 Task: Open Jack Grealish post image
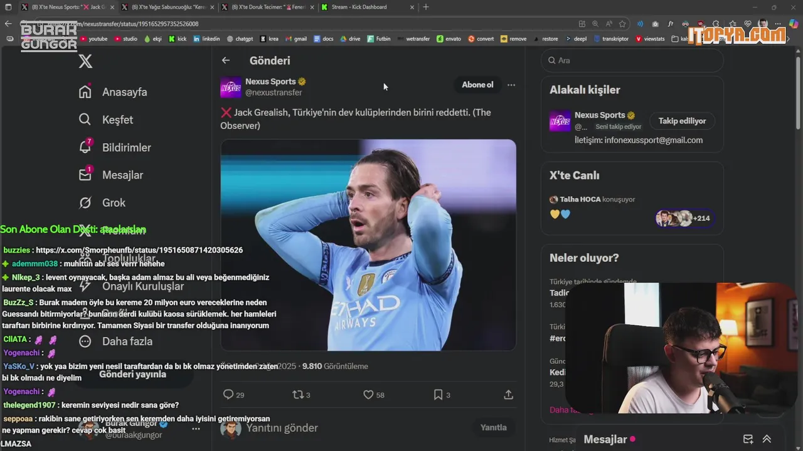click(x=368, y=245)
